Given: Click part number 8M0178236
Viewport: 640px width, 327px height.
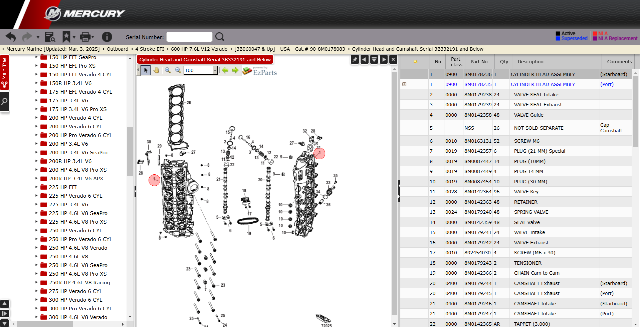Looking at the screenshot, I should point(478,74).
